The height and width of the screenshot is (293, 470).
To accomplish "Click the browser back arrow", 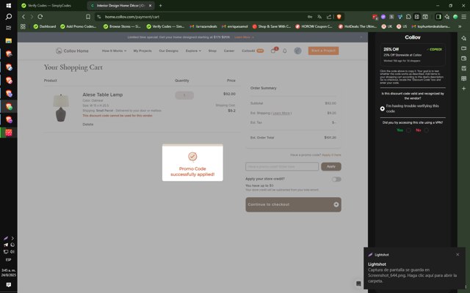I will coord(23,17).
